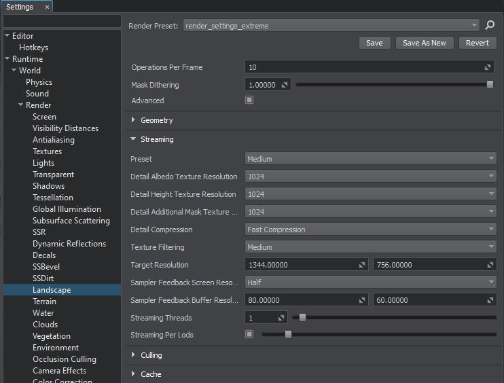The height and width of the screenshot is (383, 504).
Task: Click drag icon in Sampler Feedback Buffer 80 field
Action: [x=362, y=300]
